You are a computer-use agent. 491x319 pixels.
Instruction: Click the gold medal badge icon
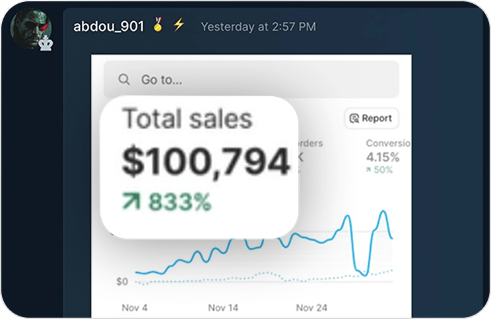click(158, 26)
